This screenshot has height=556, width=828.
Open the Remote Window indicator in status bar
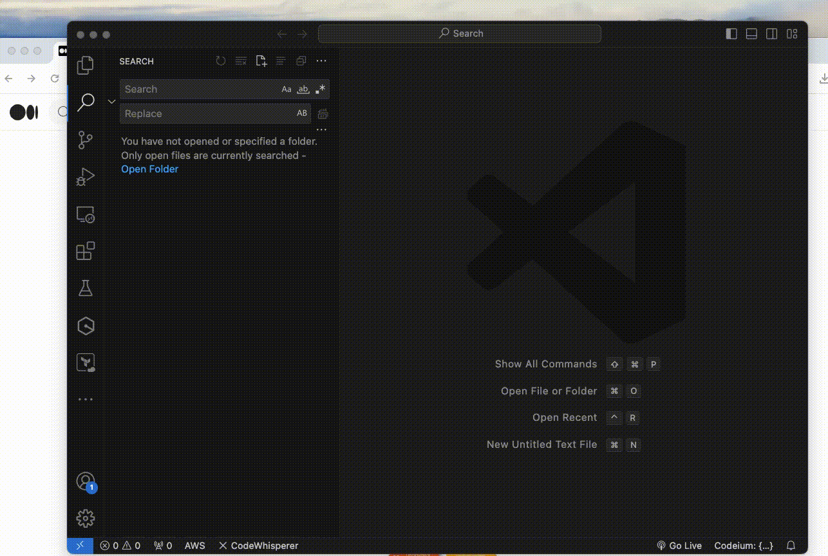point(80,546)
